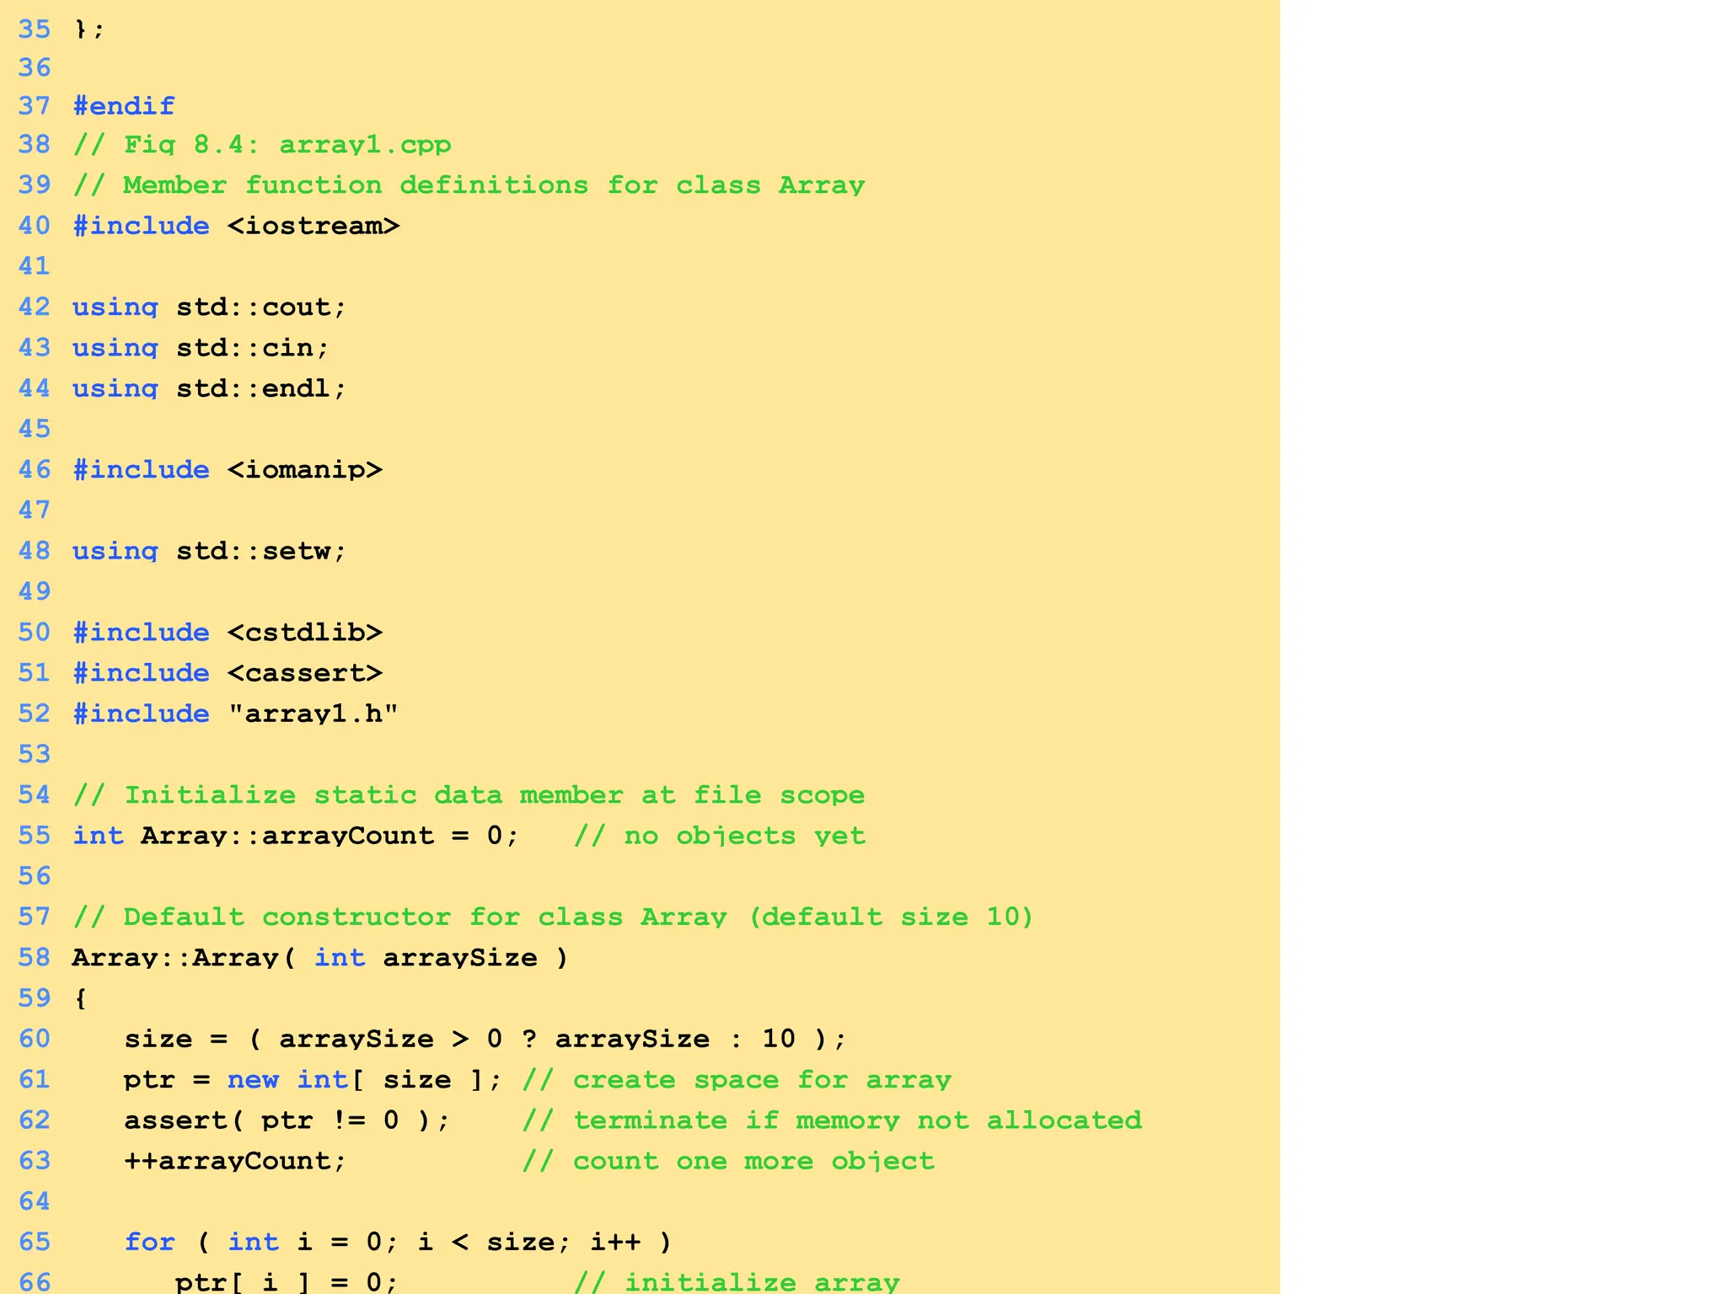Click '#include <cassert>' on line 51
This screenshot has height=1294, width=1726.
pos(228,672)
